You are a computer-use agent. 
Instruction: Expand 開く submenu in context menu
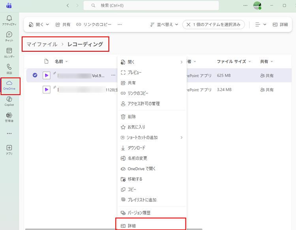[152, 62]
